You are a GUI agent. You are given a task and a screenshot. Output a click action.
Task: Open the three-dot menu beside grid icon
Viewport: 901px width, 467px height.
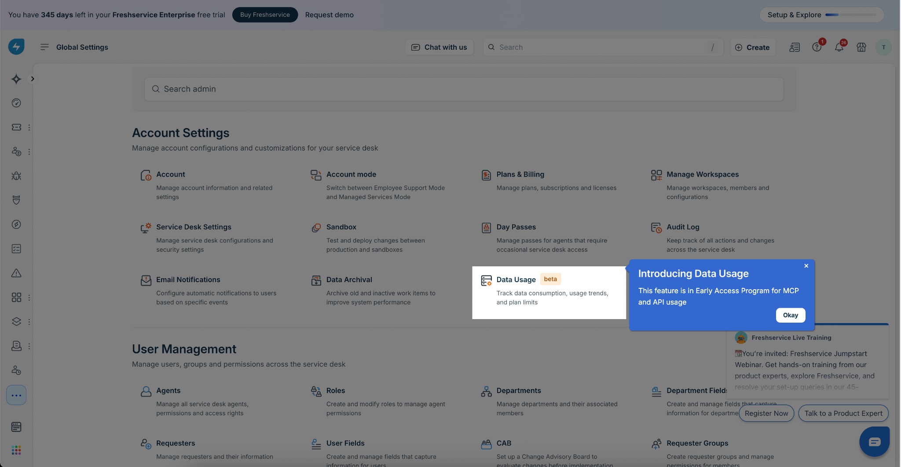[29, 298]
